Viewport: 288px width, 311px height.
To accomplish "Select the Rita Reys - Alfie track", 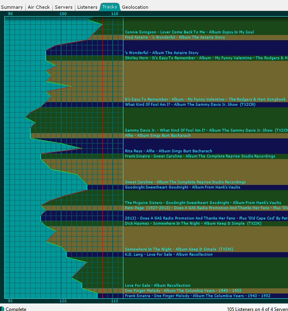I will (168, 151).
